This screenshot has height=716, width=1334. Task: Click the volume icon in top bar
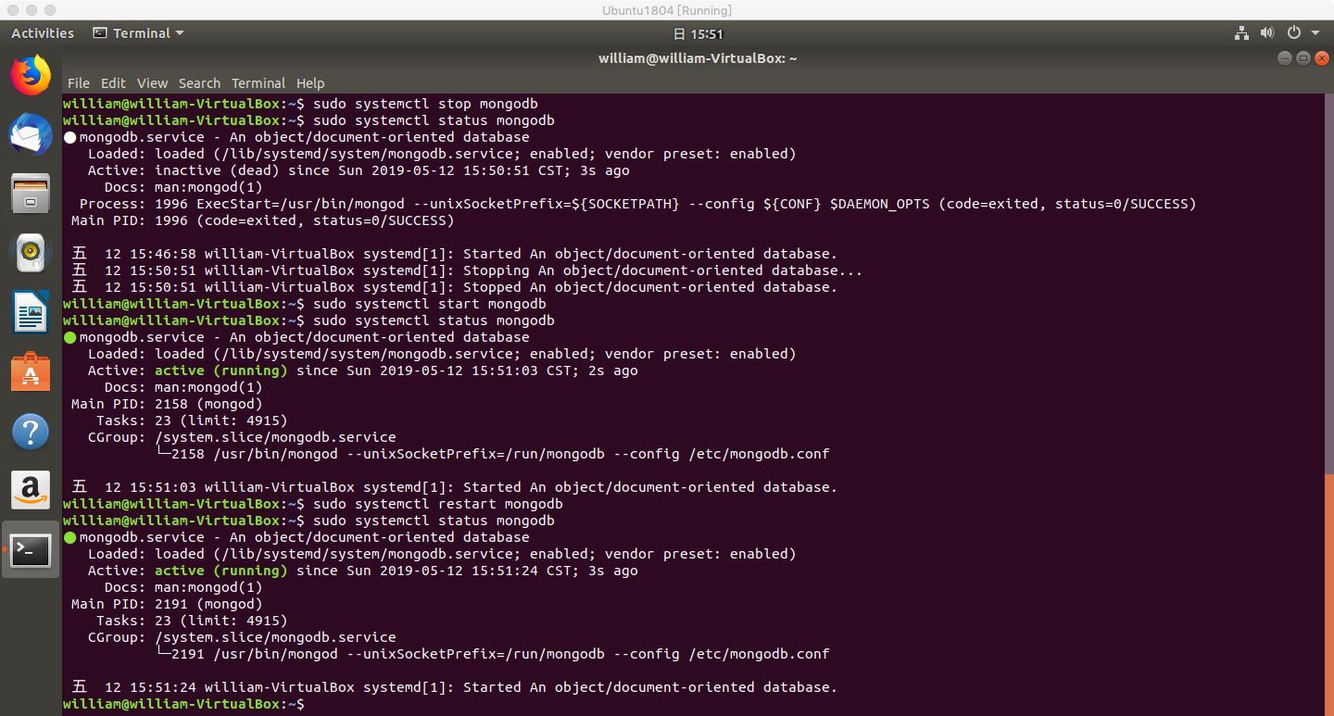pyautogui.click(x=1268, y=33)
